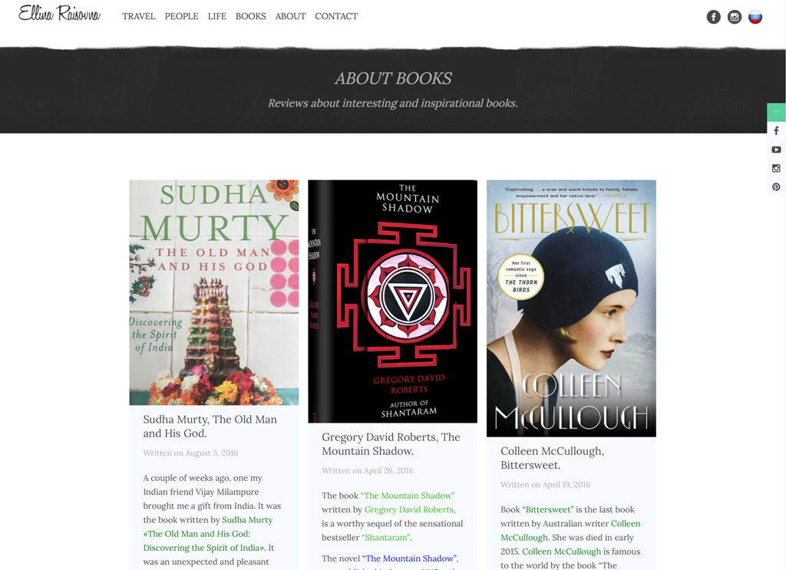Open The Mountain Shadow book cover image
This screenshot has height=570, width=786.
pyautogui.click(x=392, y=301)
